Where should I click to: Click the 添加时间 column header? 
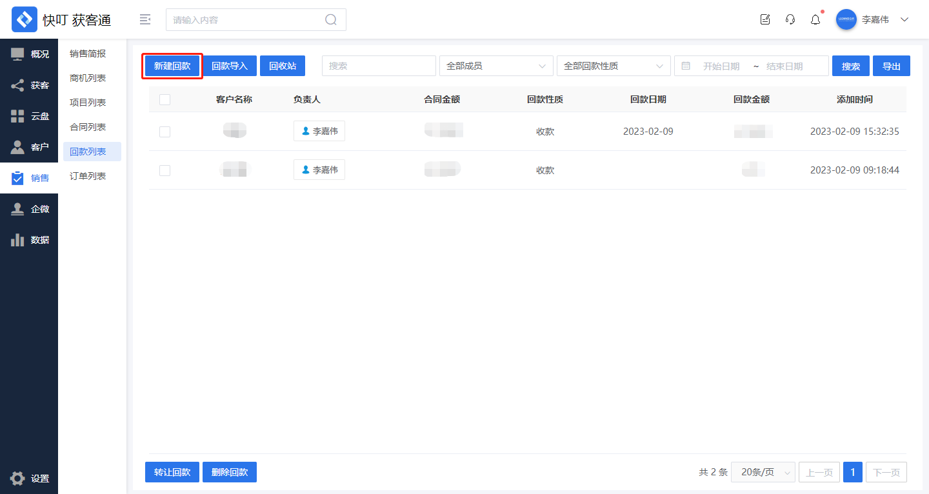pyautogui.click(x=855, y=99)
